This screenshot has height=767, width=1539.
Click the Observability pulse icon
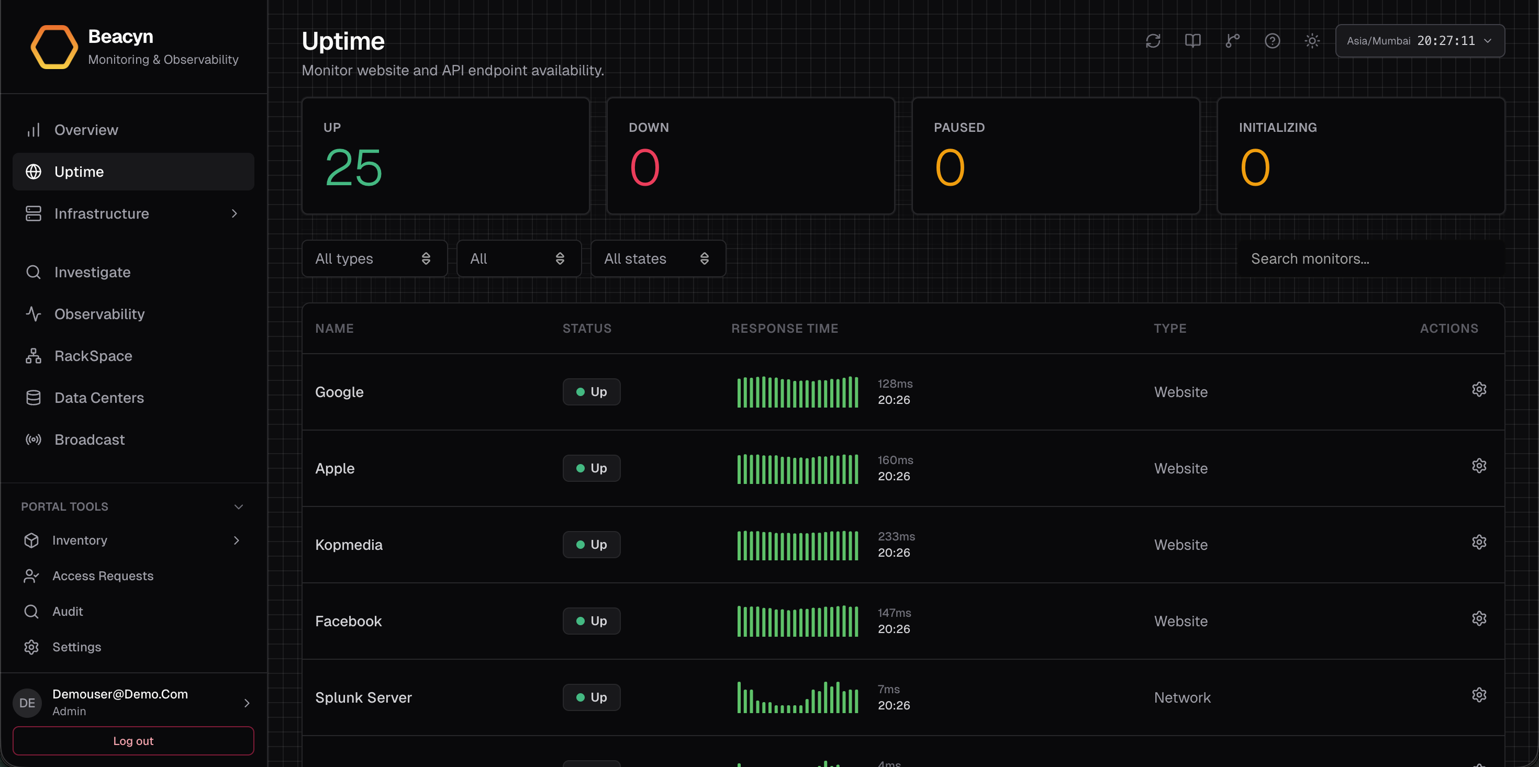pos(34,313)
